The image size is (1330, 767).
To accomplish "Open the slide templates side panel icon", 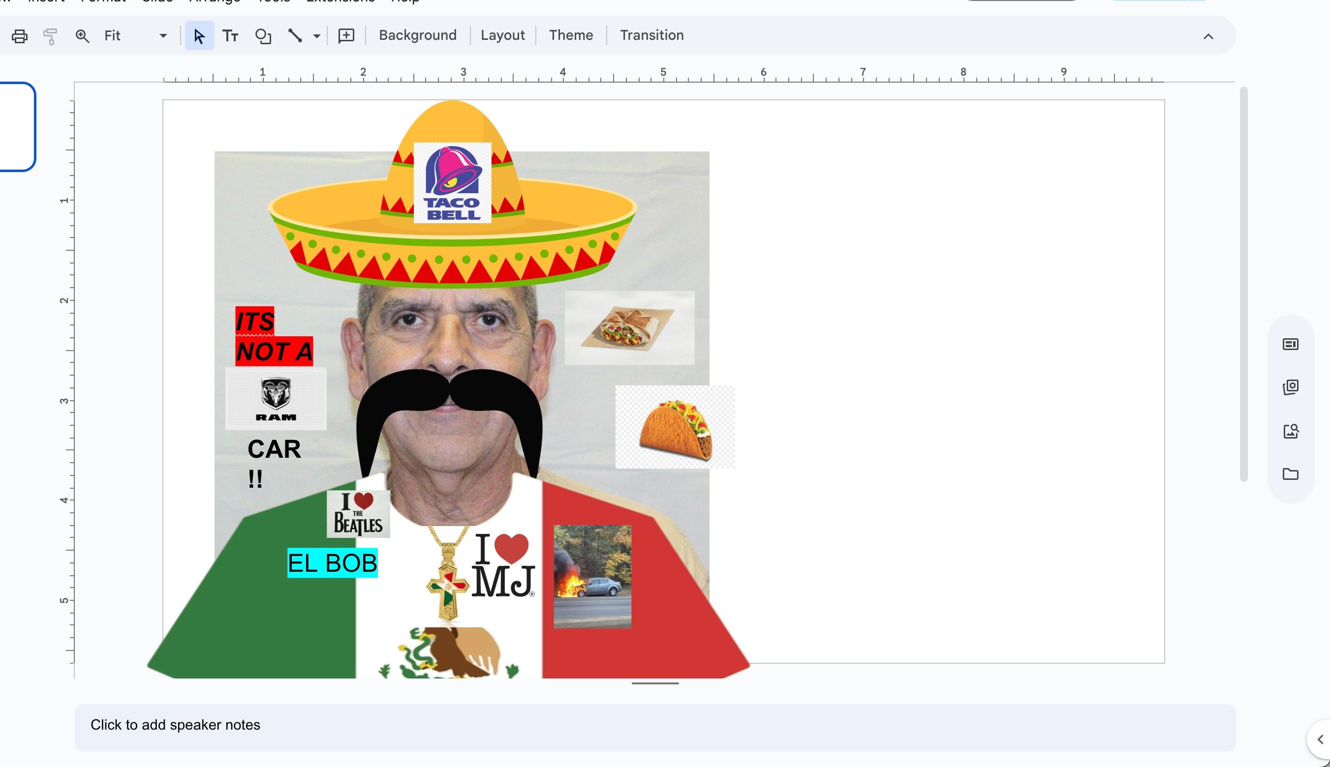I will coord(1290,345).
